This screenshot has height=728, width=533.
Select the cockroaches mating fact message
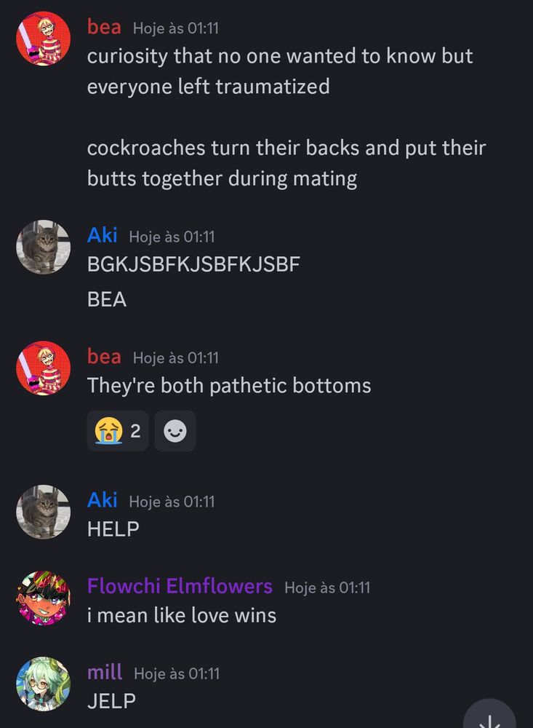coord(286,163)
